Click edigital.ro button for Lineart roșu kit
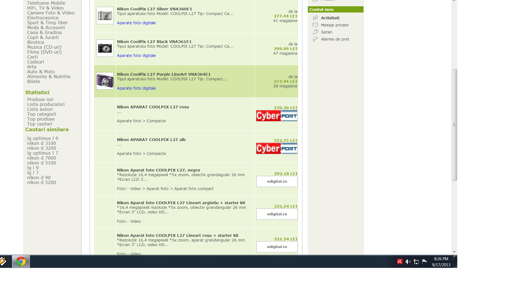Image resolution: width=522 pixels, height=294 pixels. pyautogui.click(x=277, y=247)
